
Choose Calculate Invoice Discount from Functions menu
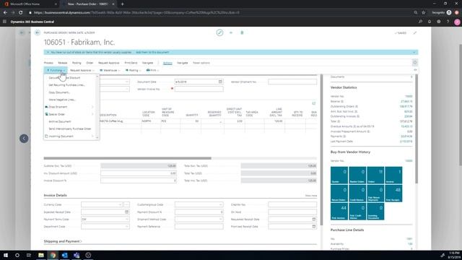64,77
